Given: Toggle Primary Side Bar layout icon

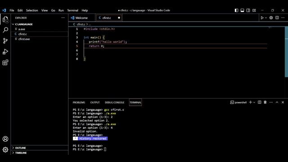Looking at the screenshot, I should click(x=236, y=10).
